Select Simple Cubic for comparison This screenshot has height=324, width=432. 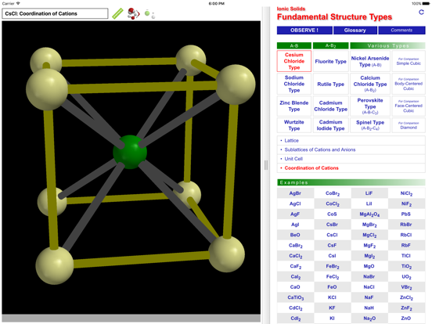pos(409,61)
